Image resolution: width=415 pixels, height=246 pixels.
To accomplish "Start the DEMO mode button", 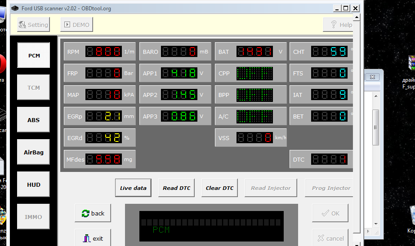I will [77, 25].
